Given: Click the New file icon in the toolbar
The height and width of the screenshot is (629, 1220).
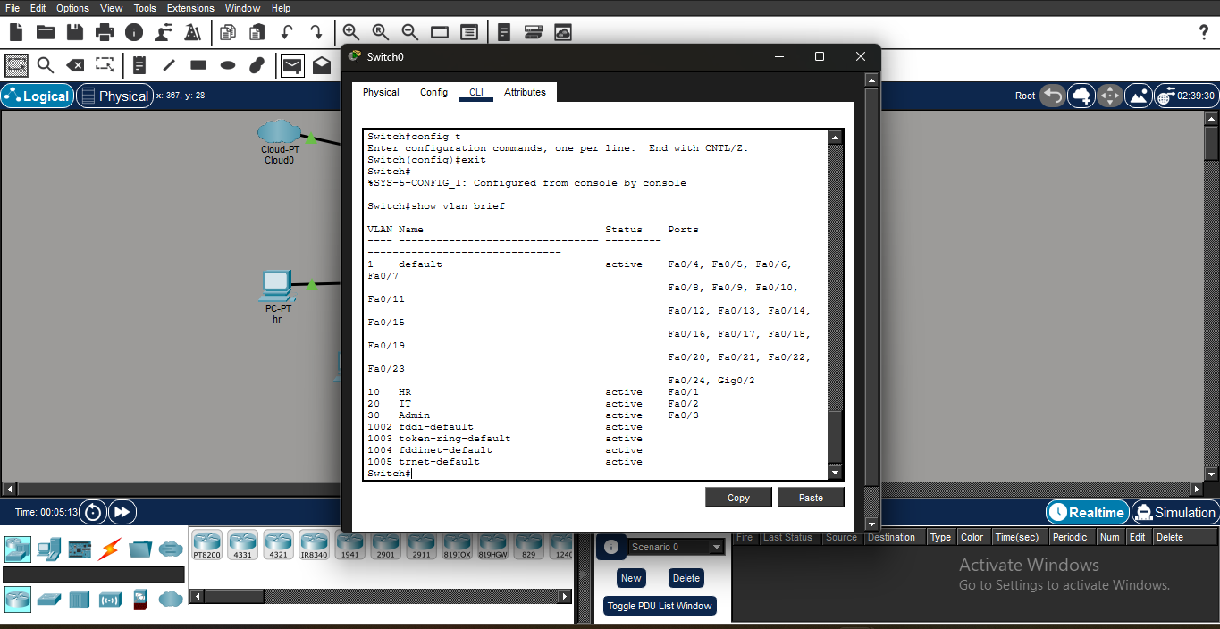Looking at the screenshot, I should click(15, 32).
